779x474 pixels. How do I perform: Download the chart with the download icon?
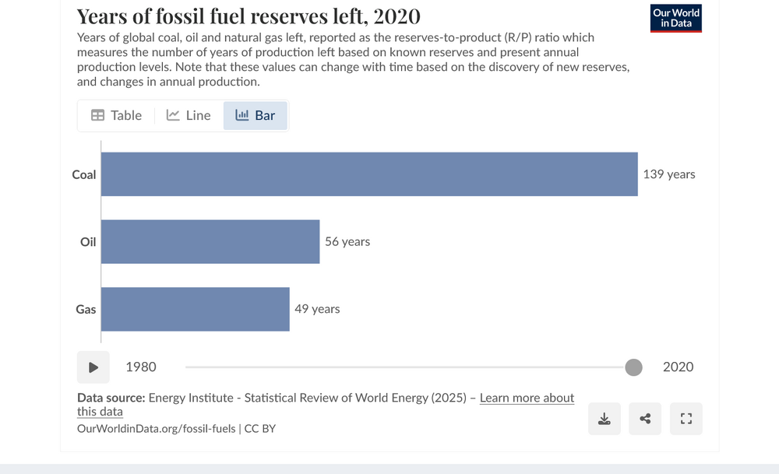pos(604,419)
